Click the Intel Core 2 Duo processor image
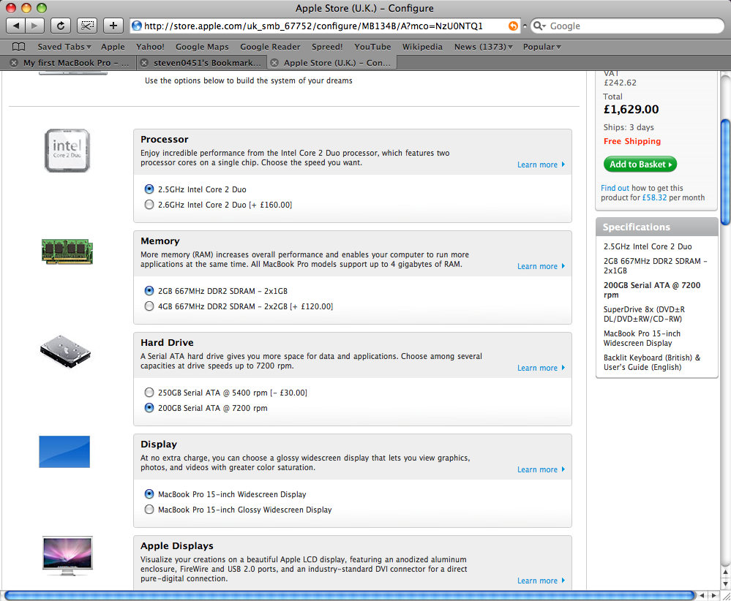This screenshot has width=731, height=601. click(67, 151)
